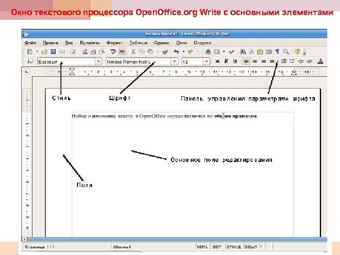Viewport: 340px width, 255px height.
Task: Open the New document type arrow
Action: point(37,51)
